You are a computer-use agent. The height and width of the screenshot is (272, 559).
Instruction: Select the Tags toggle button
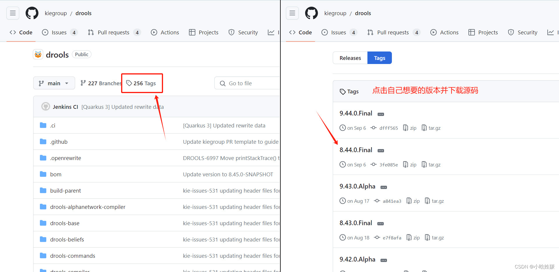(x=380, y=58)
